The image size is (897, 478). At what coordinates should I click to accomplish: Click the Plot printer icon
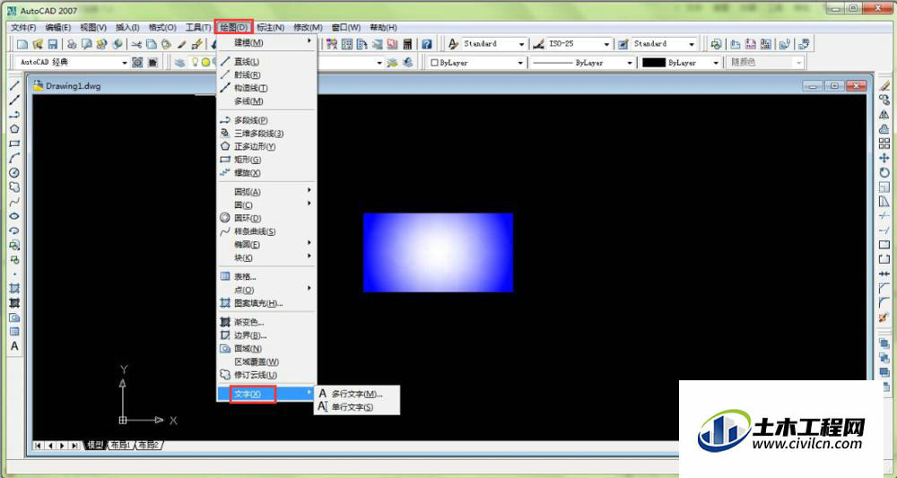(x=72, y=44)
